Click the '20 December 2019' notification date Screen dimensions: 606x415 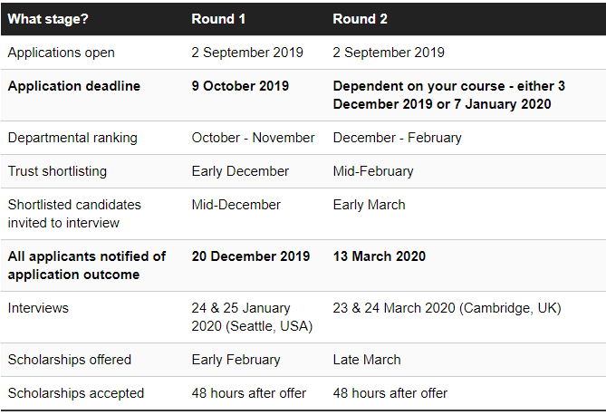(250, 256)
